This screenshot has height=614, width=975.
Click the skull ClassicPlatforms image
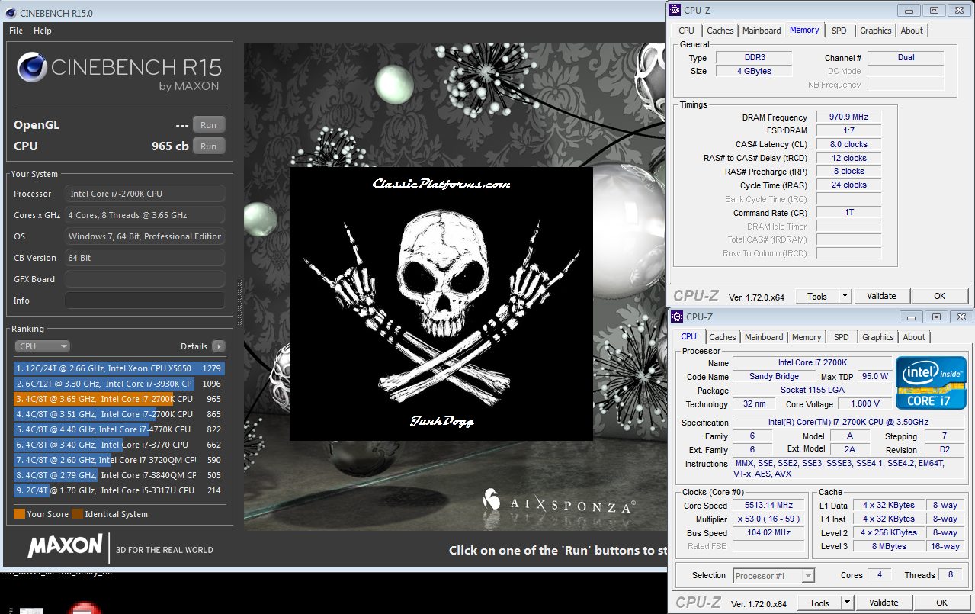(441, 304)
